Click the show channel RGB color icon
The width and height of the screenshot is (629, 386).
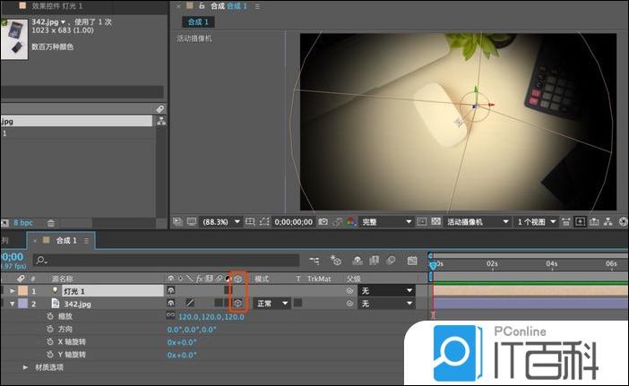(x=349, y=221)
